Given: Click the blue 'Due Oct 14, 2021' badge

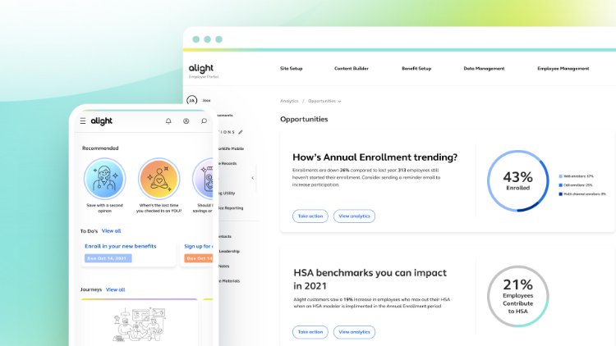Looking at the screenshot, I should point(108,258).
